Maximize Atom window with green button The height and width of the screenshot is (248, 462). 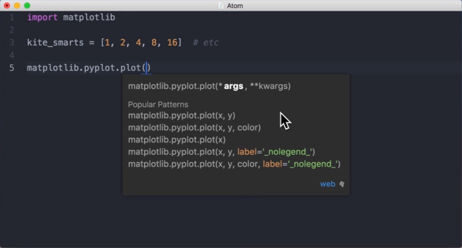point(27,5)
